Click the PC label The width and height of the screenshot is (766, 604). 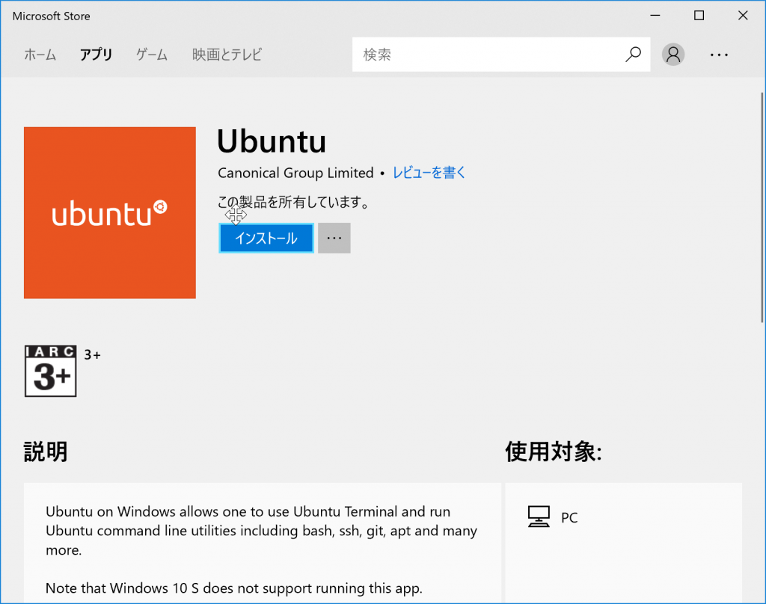click(x=569, y=517)
